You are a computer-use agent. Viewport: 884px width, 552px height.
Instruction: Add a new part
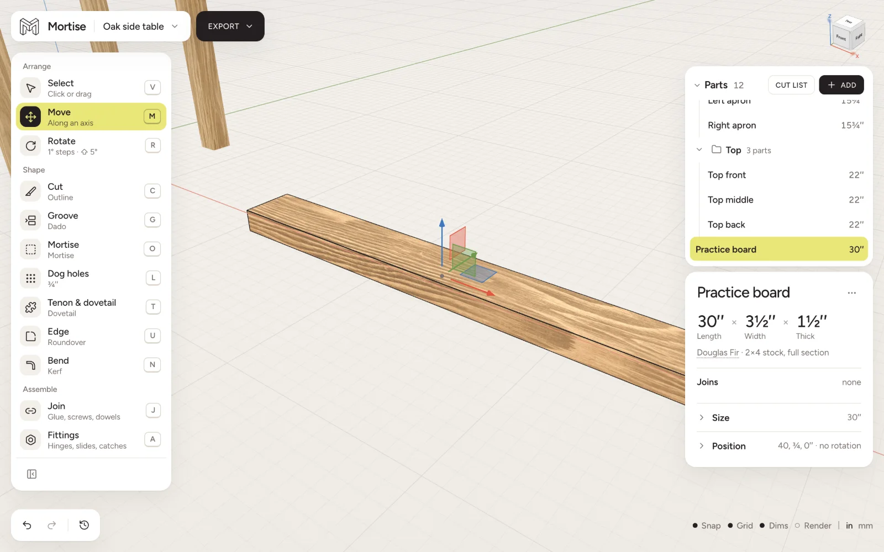(x=841, y=85)
